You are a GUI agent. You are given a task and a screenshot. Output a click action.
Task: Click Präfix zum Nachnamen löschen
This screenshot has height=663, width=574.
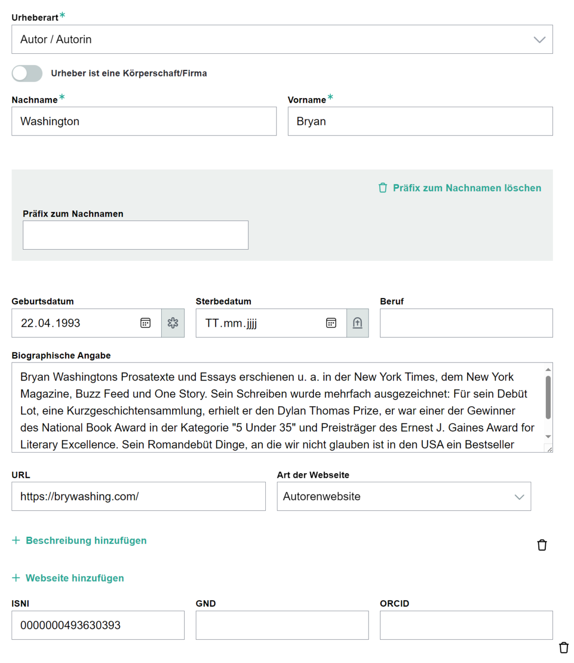pos(460,188)
